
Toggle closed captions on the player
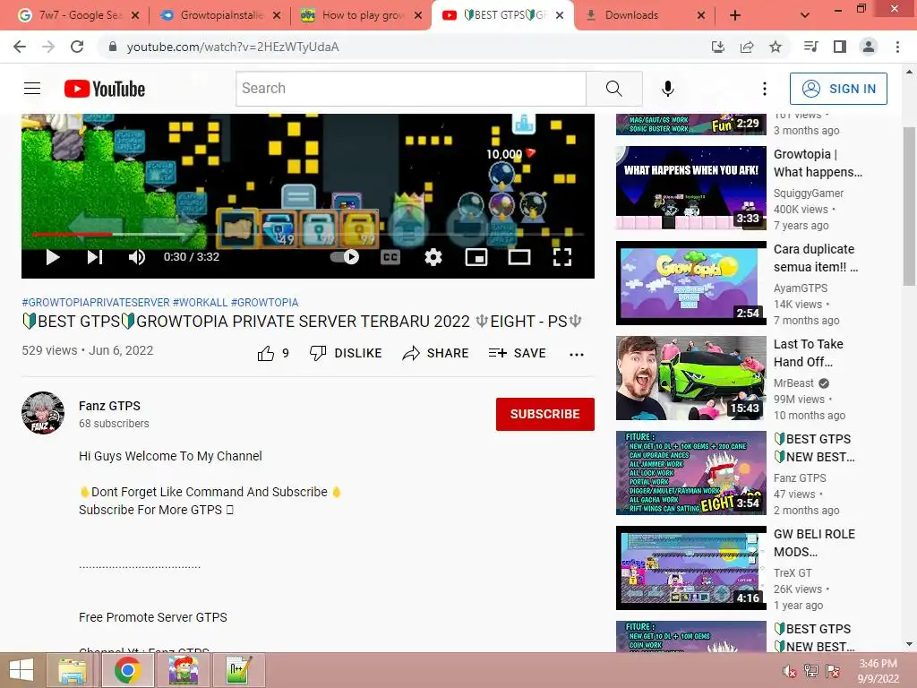click(x=390, y=257)
